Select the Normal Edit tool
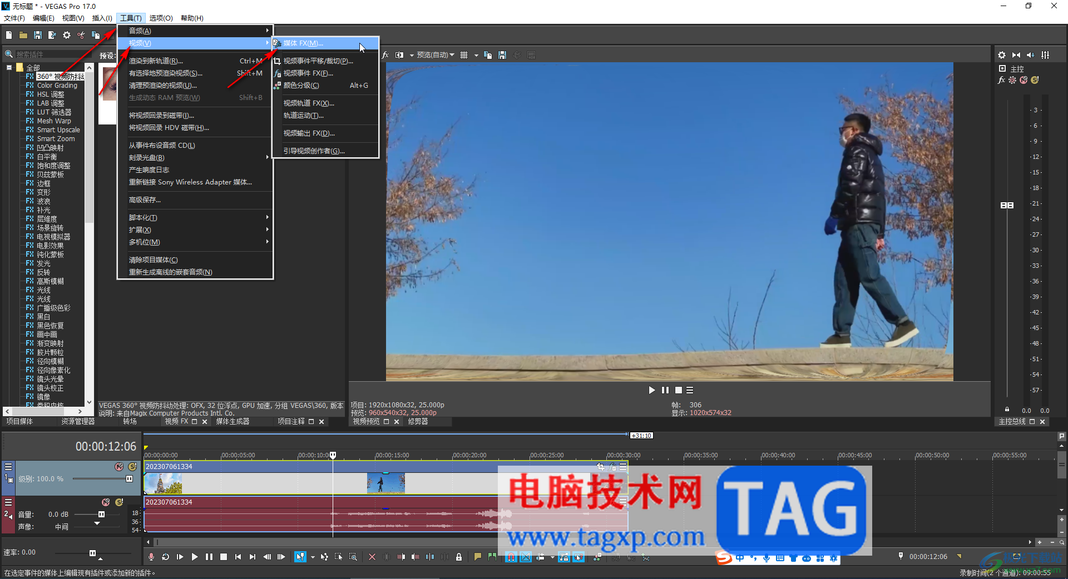This screenshot has width=1068, height=579. click(300, 557)
